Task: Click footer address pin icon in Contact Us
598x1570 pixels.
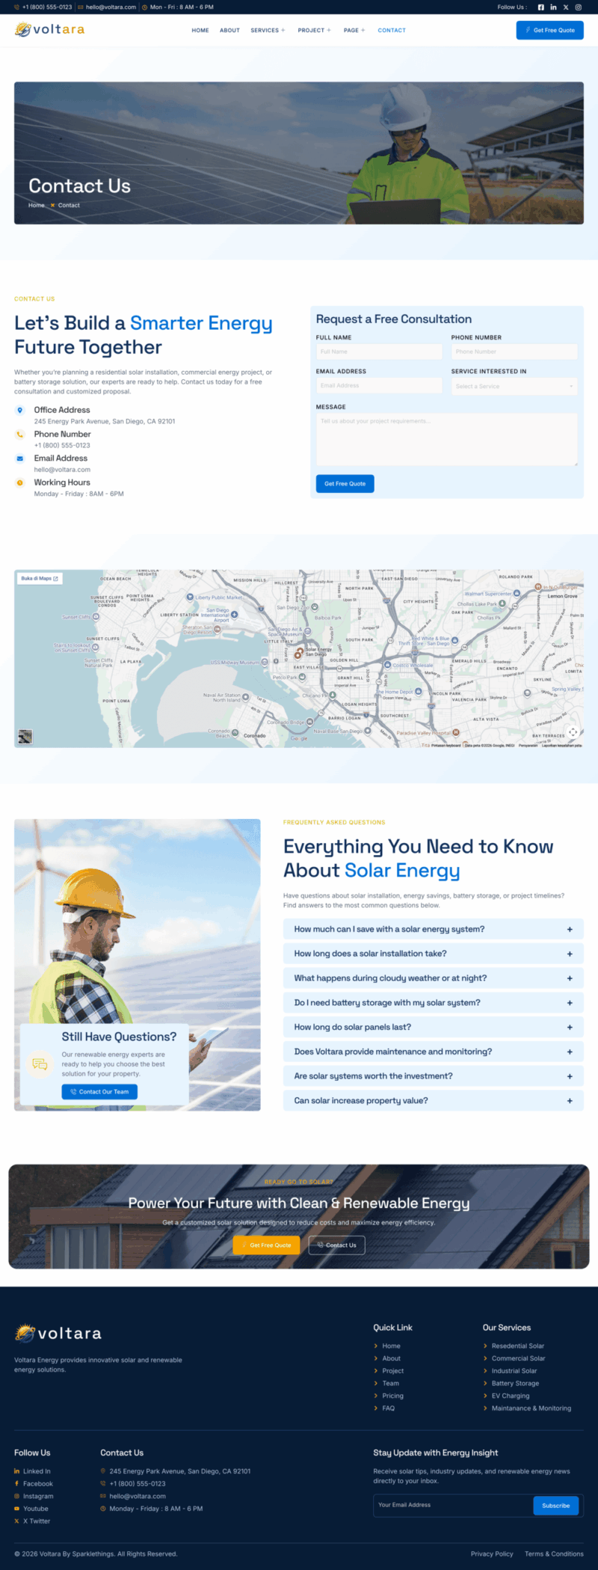Action: coord(103,1471)
